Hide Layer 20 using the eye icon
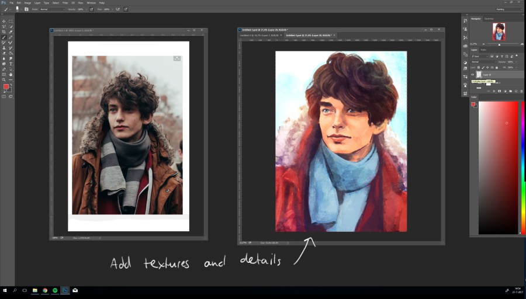 473,75
